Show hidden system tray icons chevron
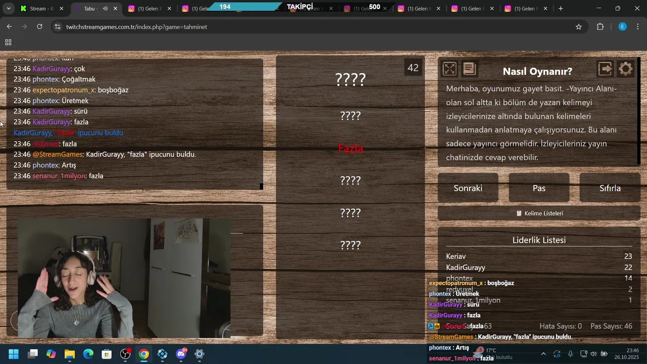The width and height of the screenshot is (647, 364). coord(543,354)
